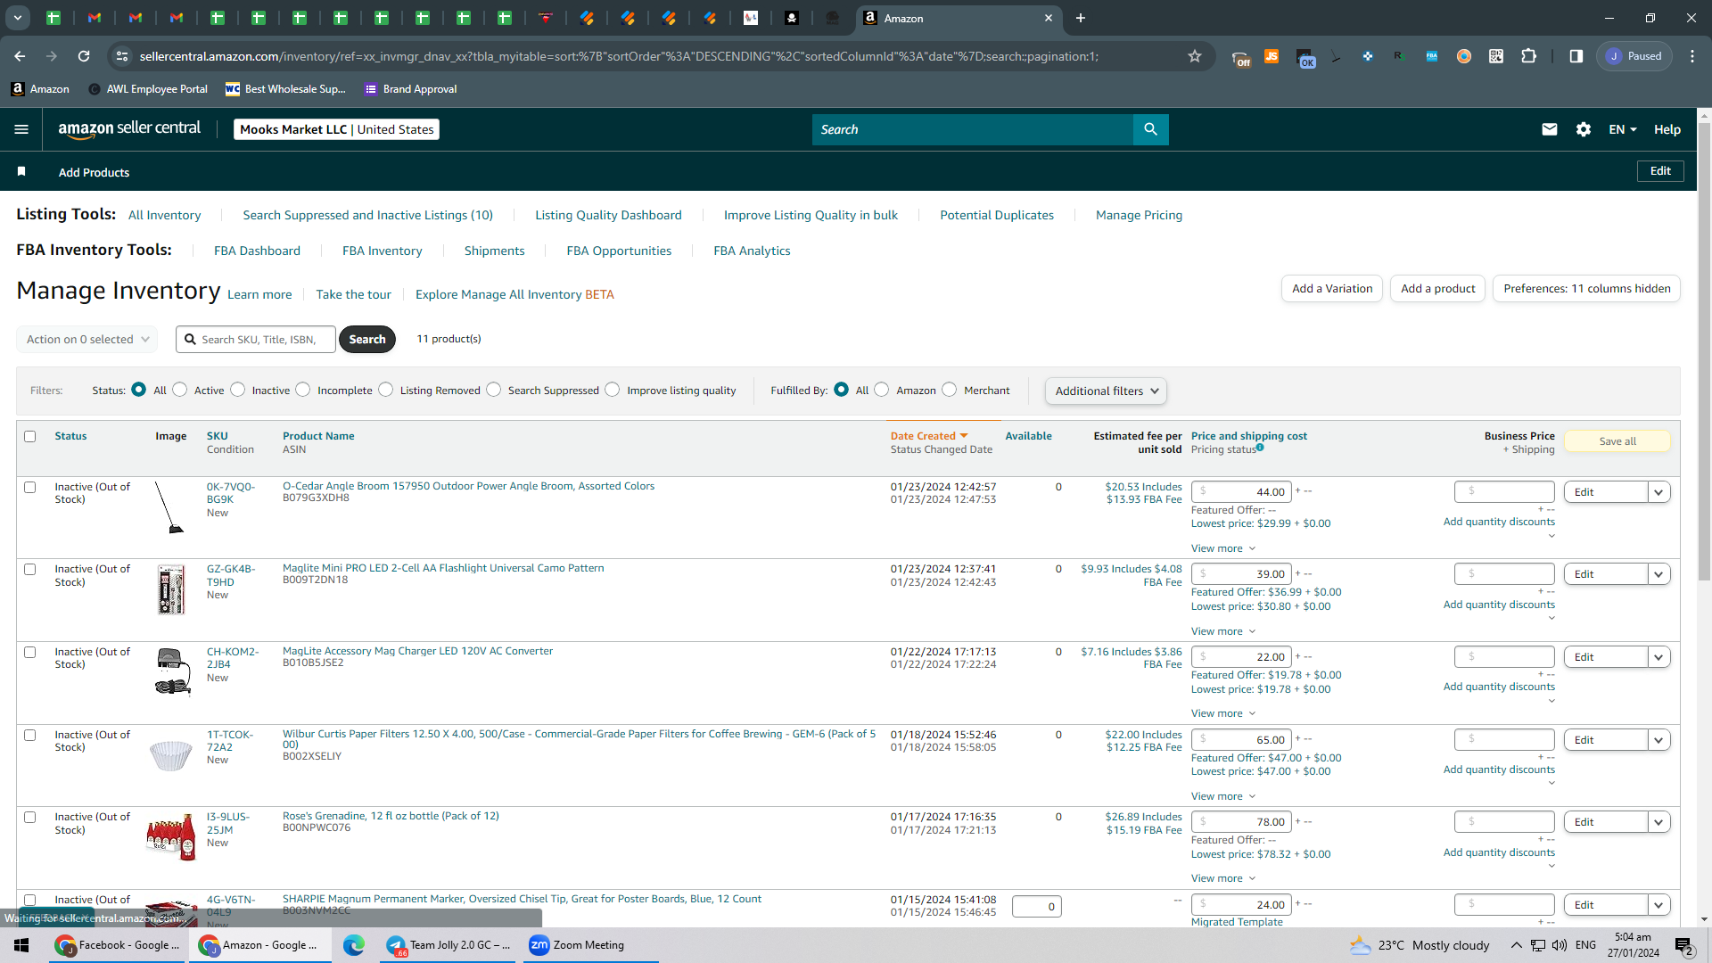Select Fulfilled By Amazon radio button

pyautogui.click(x=882, y=390)
